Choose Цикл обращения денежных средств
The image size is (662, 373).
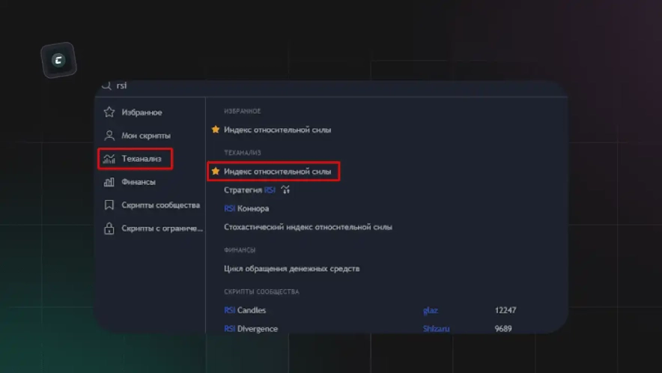[x=292, y=269]
